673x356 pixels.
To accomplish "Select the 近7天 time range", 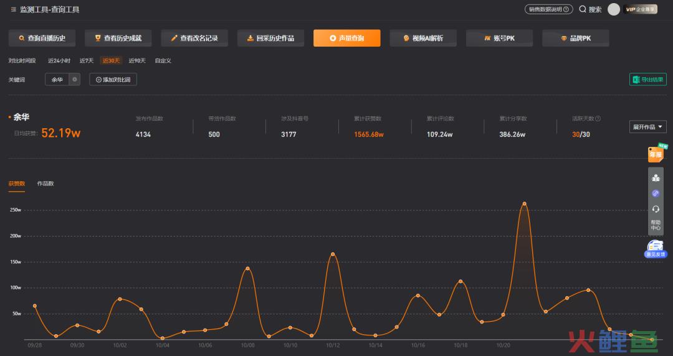I will tap(86, 61).
